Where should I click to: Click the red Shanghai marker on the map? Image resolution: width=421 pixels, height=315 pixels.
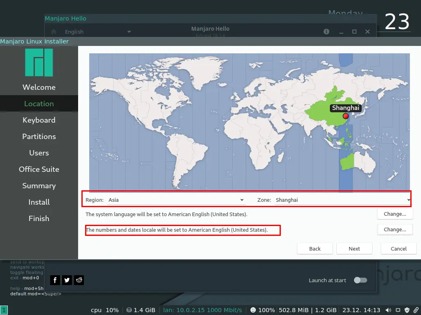click(x=346, y=116)
